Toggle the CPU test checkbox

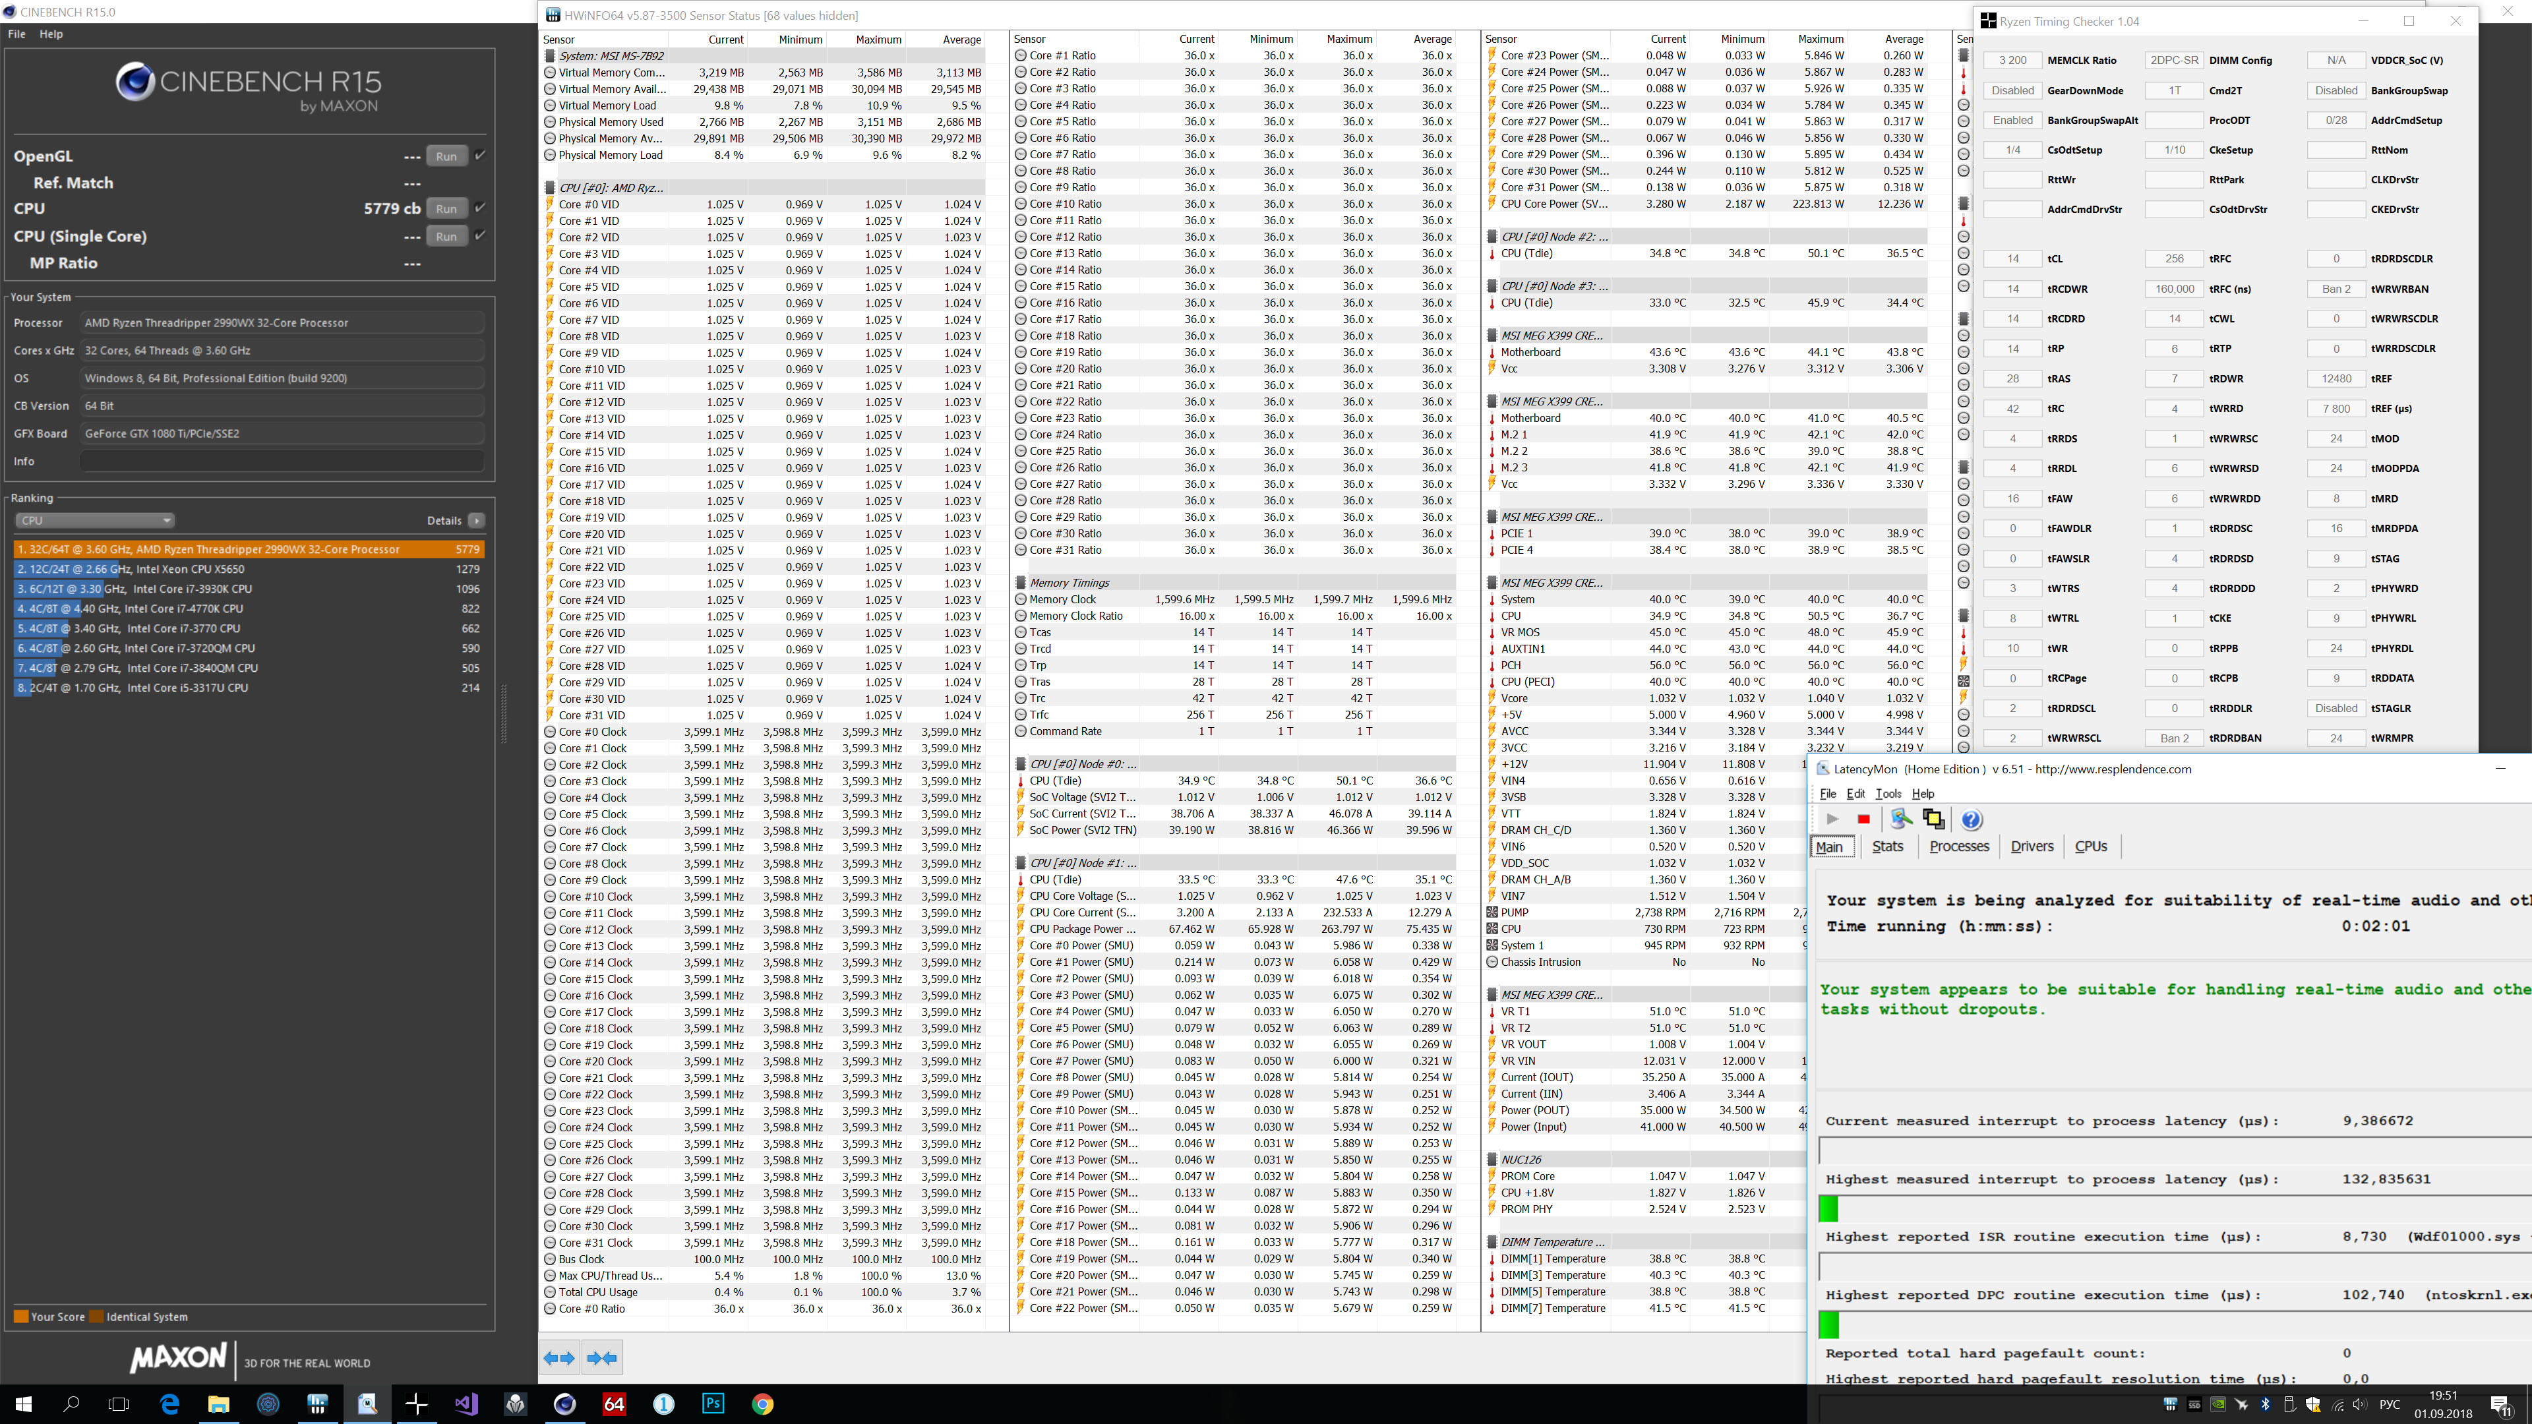tap(479, 208)
